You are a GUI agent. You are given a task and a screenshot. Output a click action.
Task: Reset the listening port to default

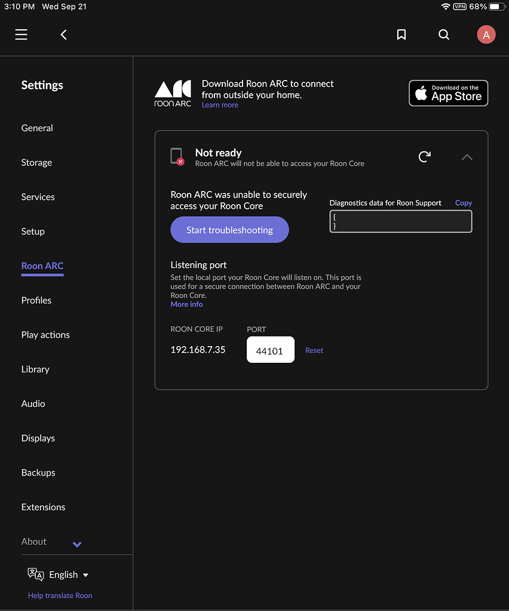point(314,350)
